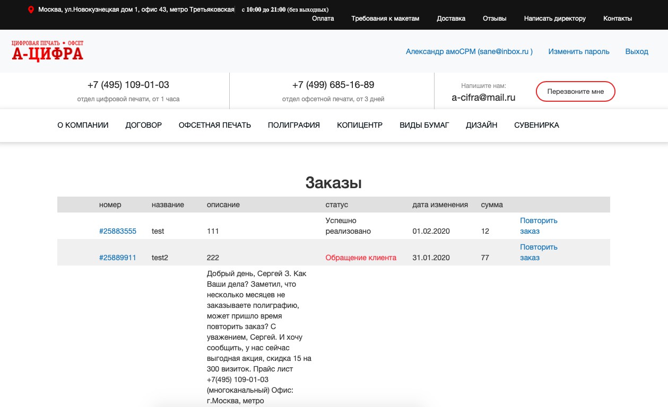Open Александр амоСРМ account profile link

click(x=469, y=51)
